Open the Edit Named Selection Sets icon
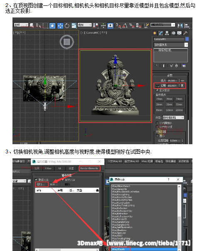Viewport: 207px width, 251px height. pyautogui.click(x=146, y=26)
